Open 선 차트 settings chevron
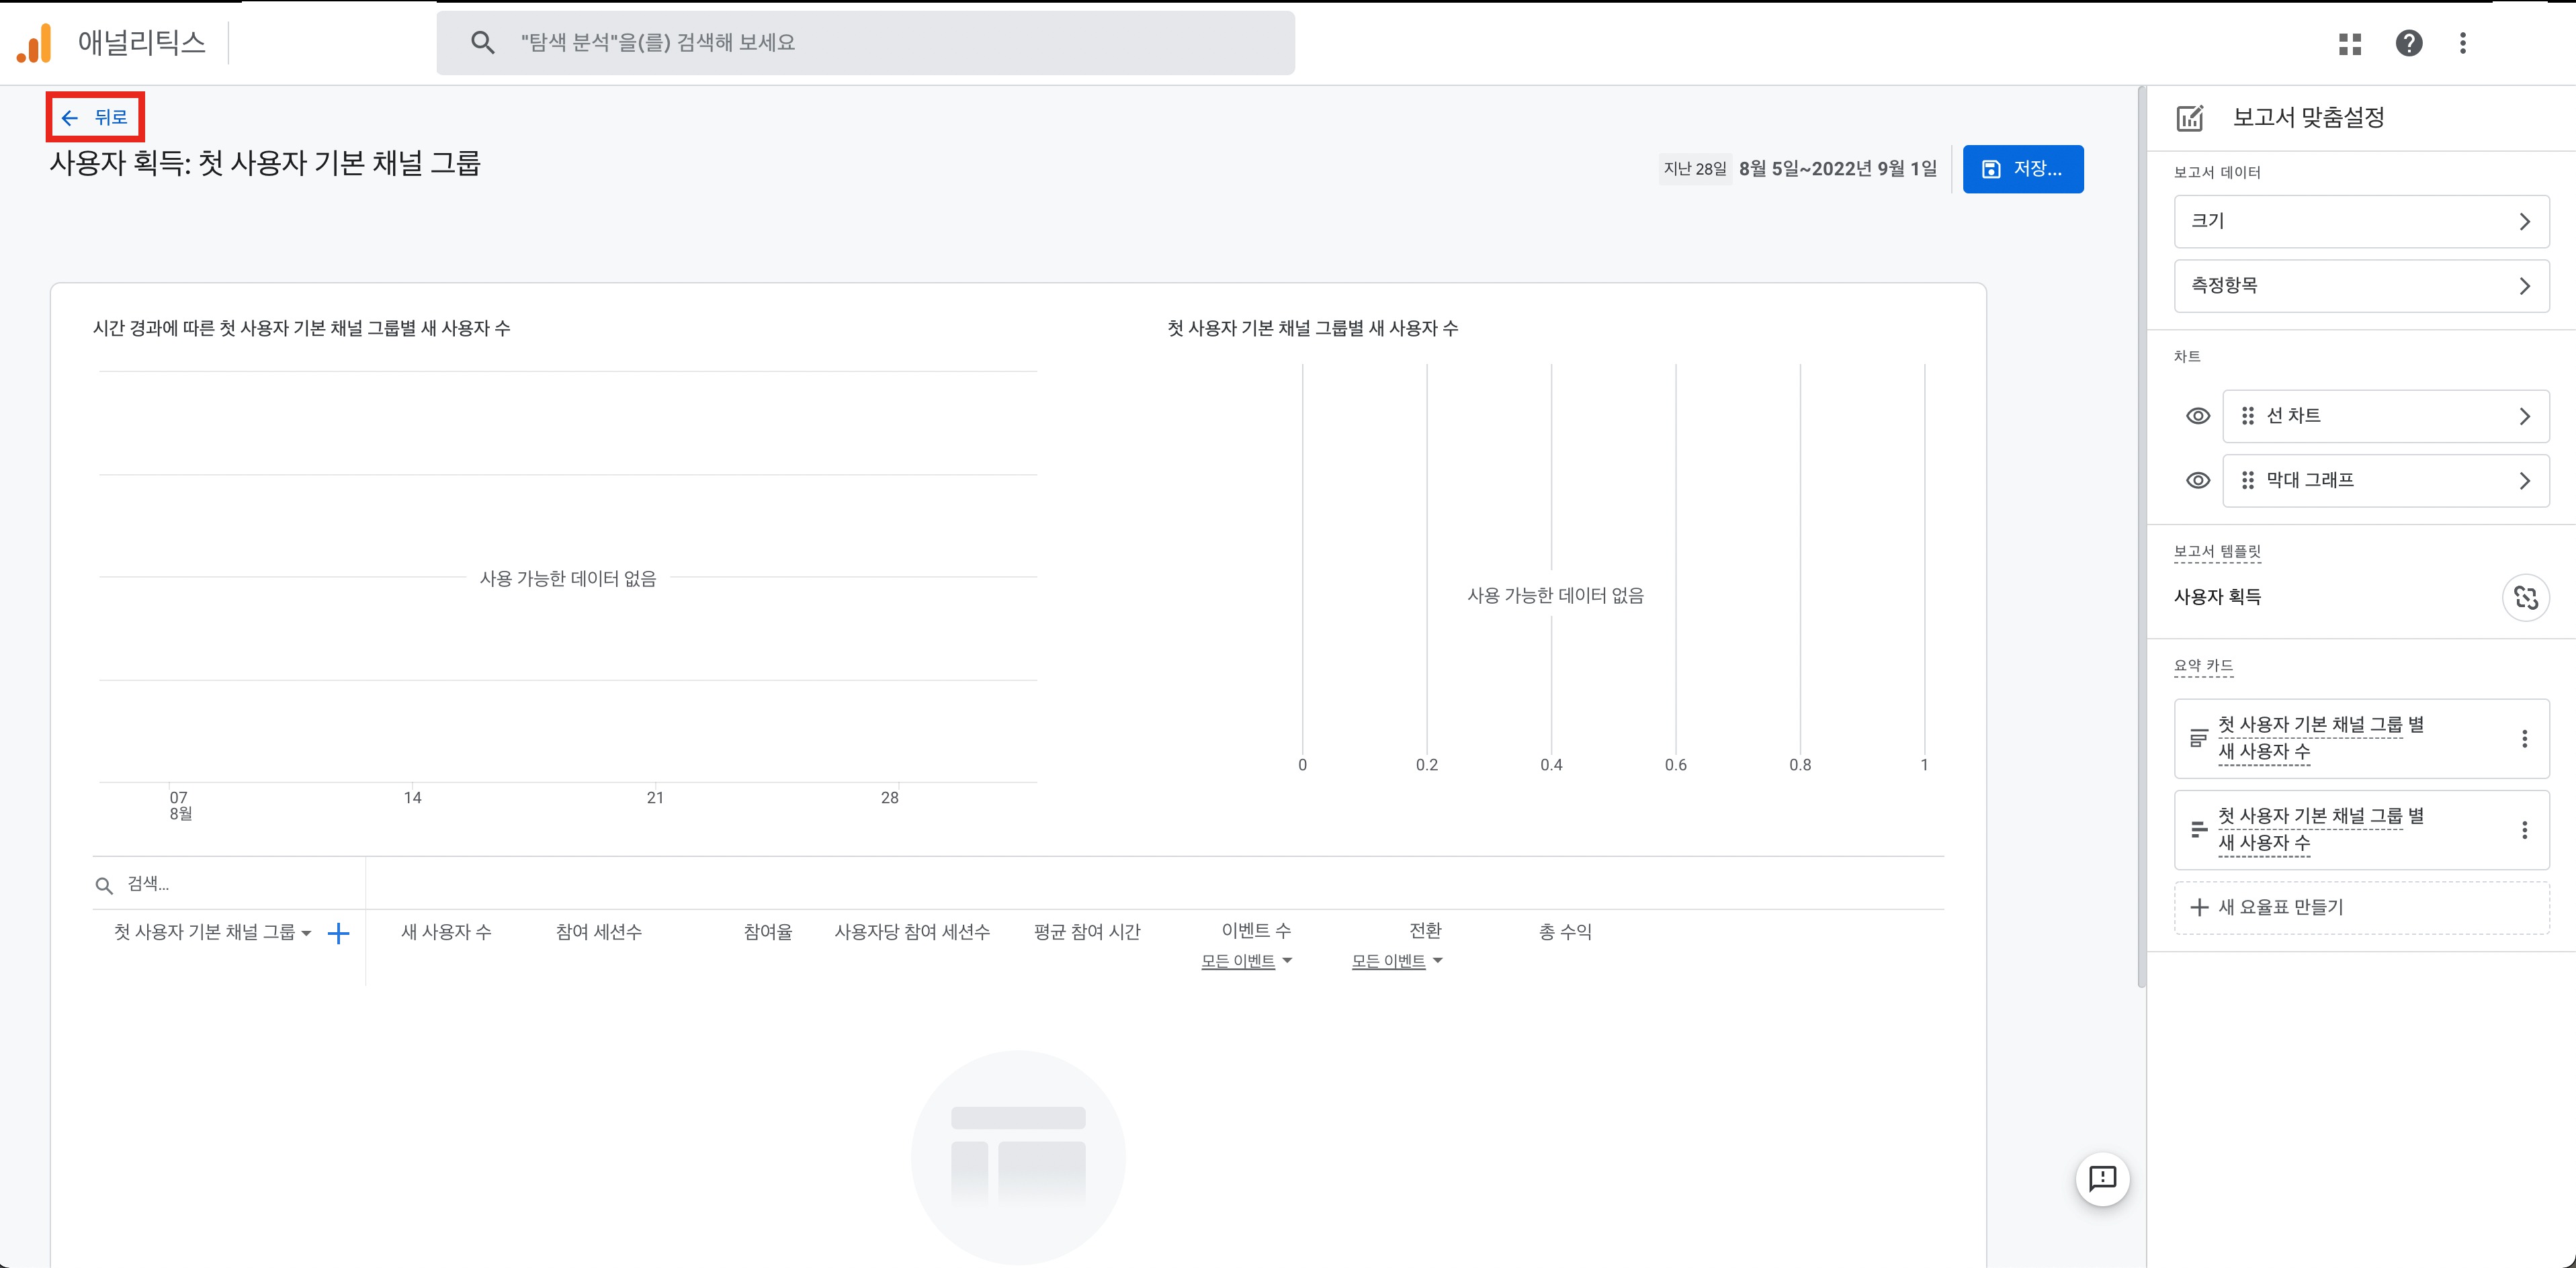The image size is (2576, 1268). click(x=2524, y=416)
